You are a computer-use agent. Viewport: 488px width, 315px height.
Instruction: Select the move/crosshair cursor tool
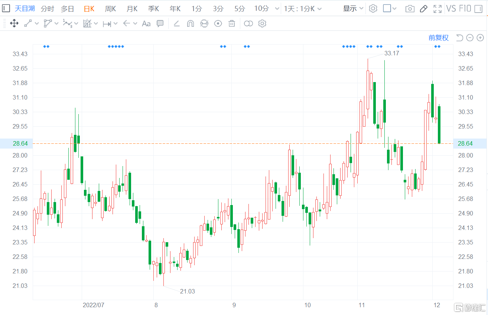[14, 24]
